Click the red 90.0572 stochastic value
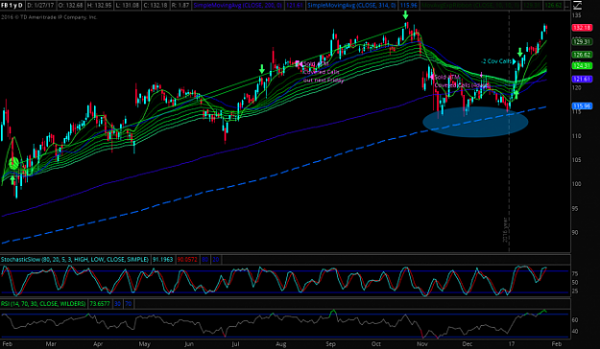Screen dimensions: 600x349 187,260
